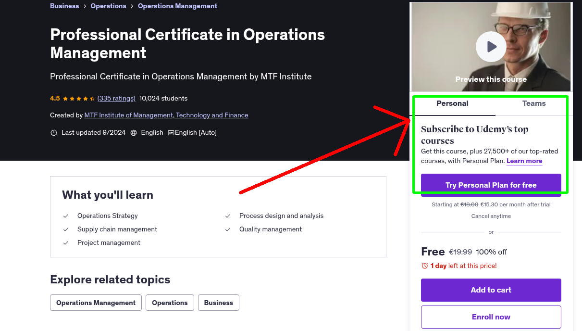This screenshot has height=331, width=582.
Task: Click the Cancel anytime text
Action: click(491, 216)
